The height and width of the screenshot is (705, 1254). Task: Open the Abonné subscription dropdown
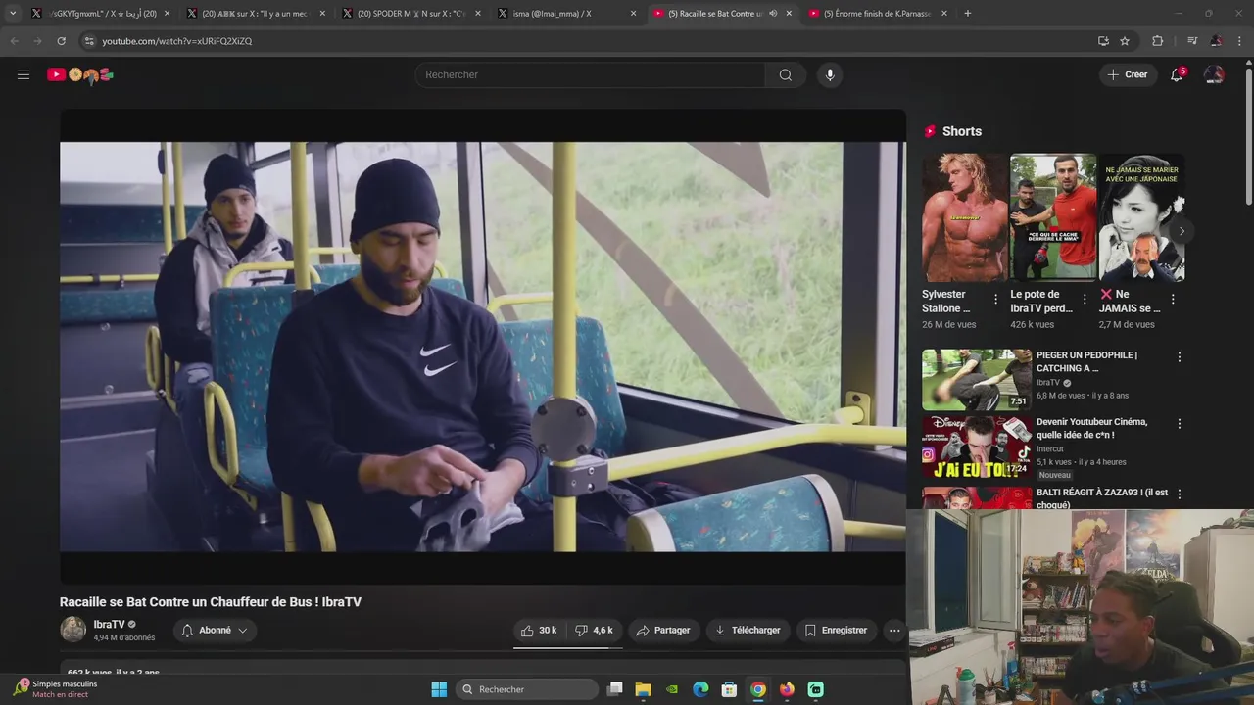tap(216, 631)
